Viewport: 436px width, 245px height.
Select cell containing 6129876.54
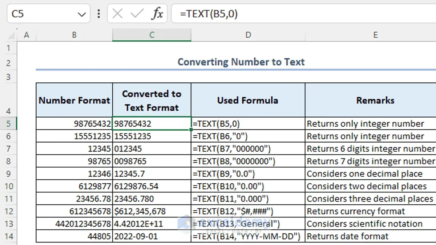coord(152,186)
